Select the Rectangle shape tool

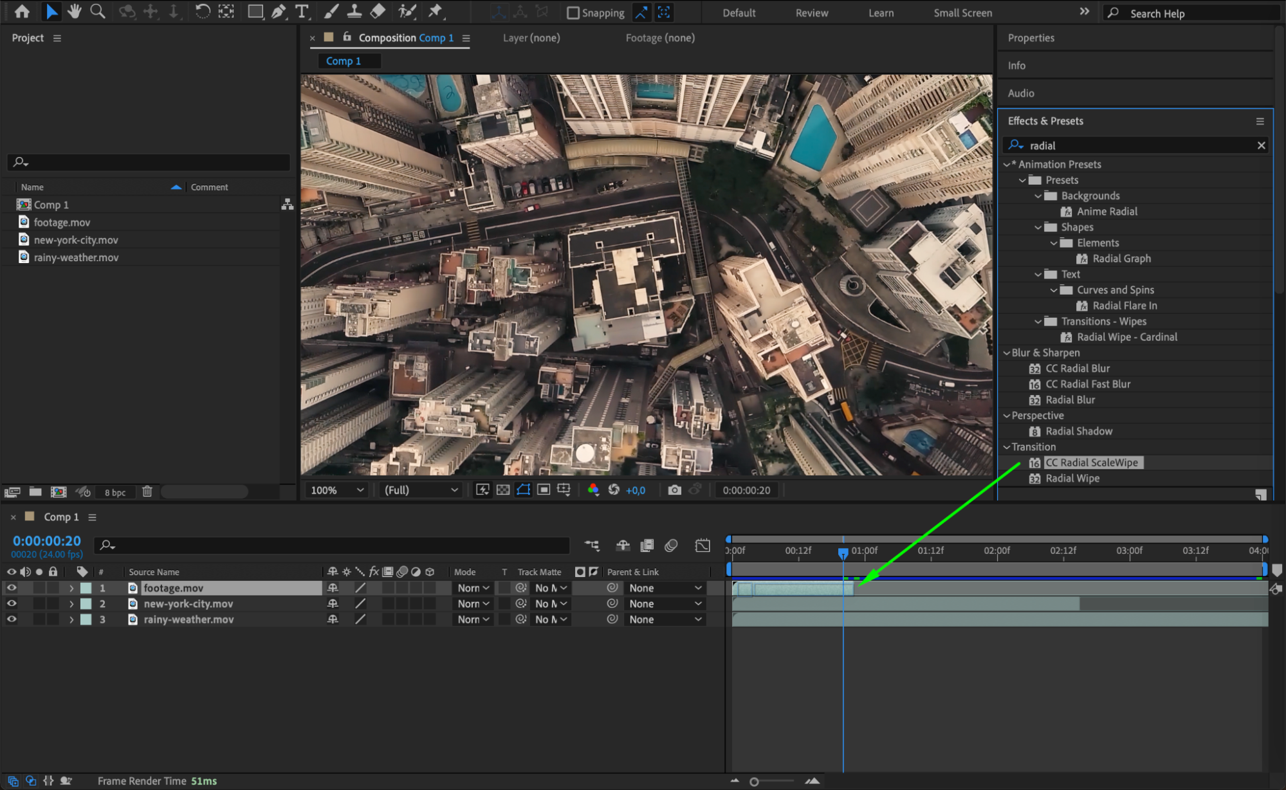tap(255, 11)
